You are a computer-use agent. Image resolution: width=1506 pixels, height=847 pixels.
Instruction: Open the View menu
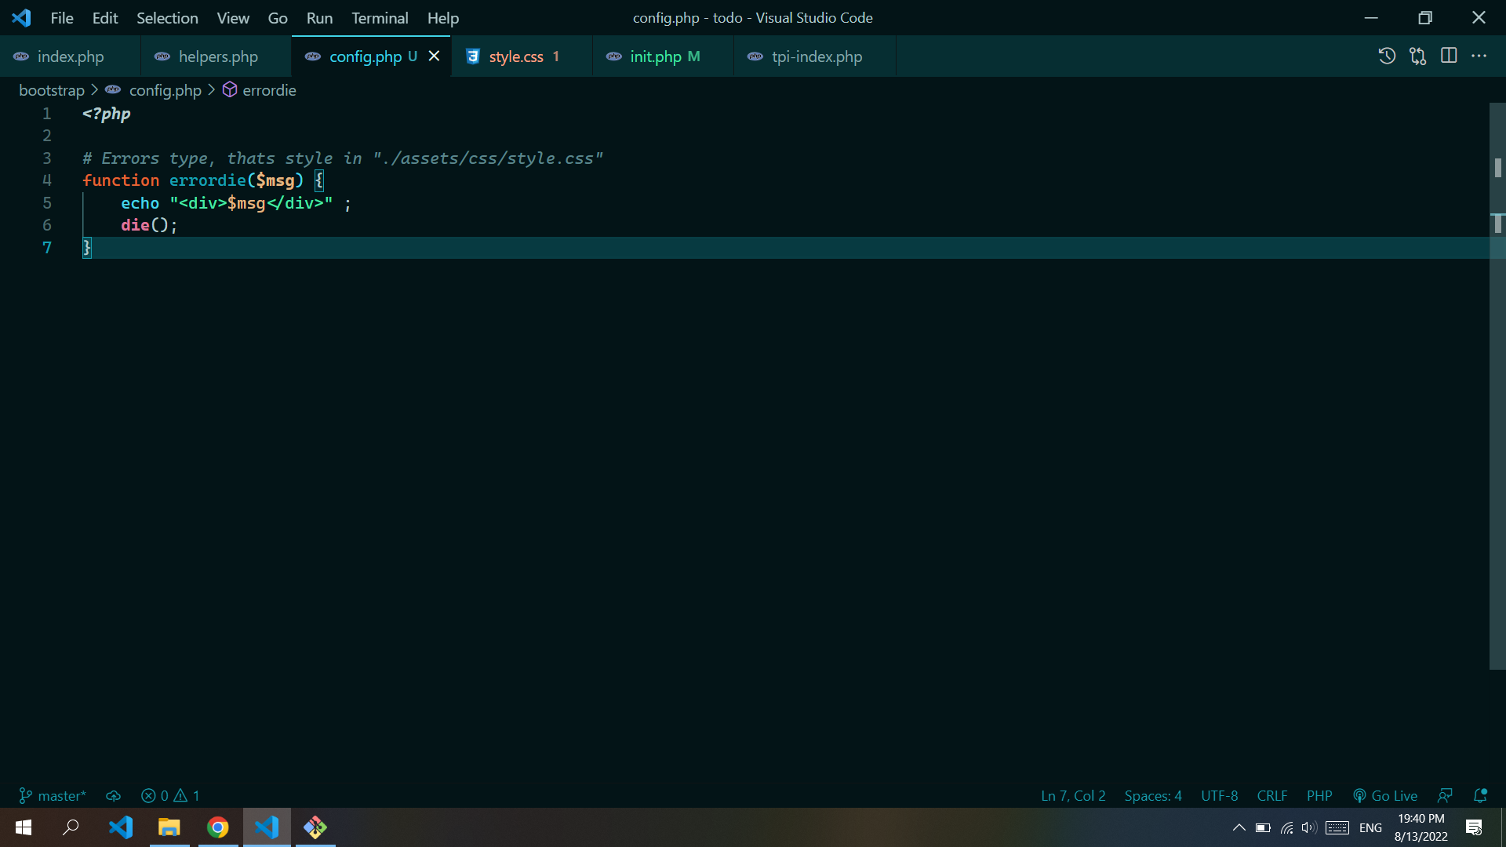233,17
